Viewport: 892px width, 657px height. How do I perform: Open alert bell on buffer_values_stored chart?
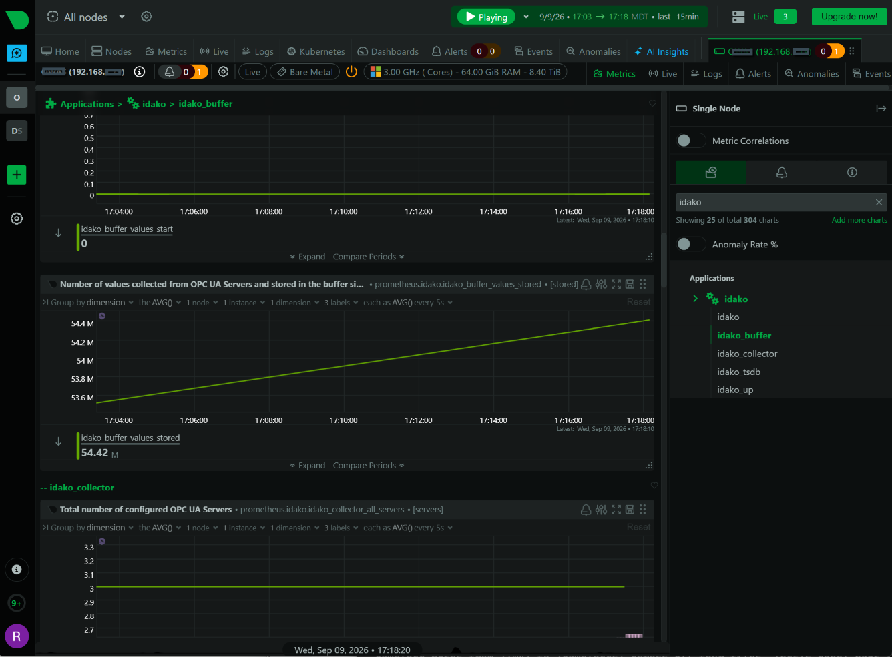tap(586, 284)
